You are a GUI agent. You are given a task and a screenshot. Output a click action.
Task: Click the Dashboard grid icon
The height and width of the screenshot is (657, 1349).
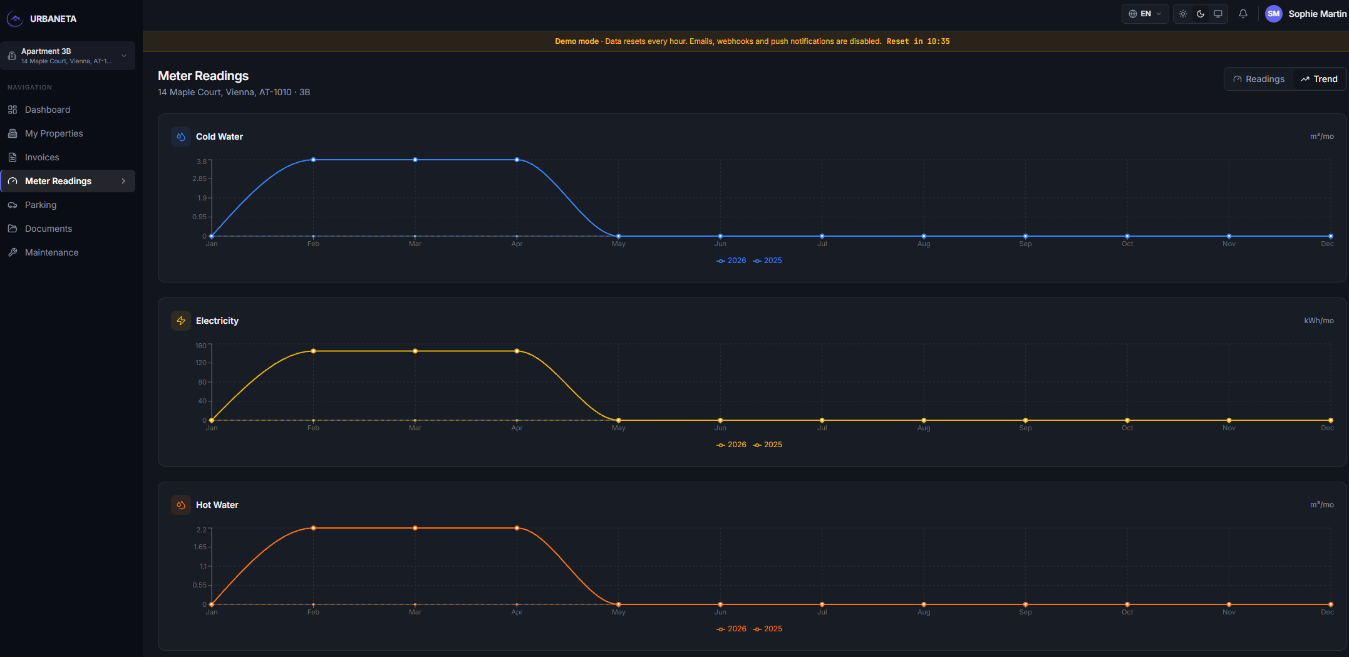coord(13,110)
